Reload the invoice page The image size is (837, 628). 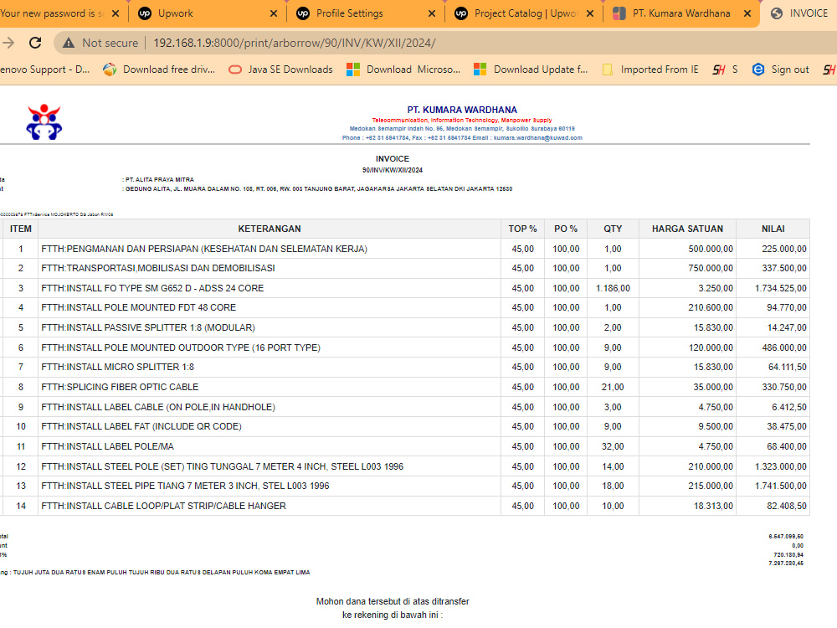(x=35, y=43)
